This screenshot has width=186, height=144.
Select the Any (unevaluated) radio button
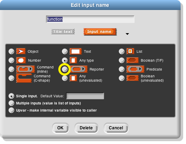pyautogui.click(x=65, y=78)
